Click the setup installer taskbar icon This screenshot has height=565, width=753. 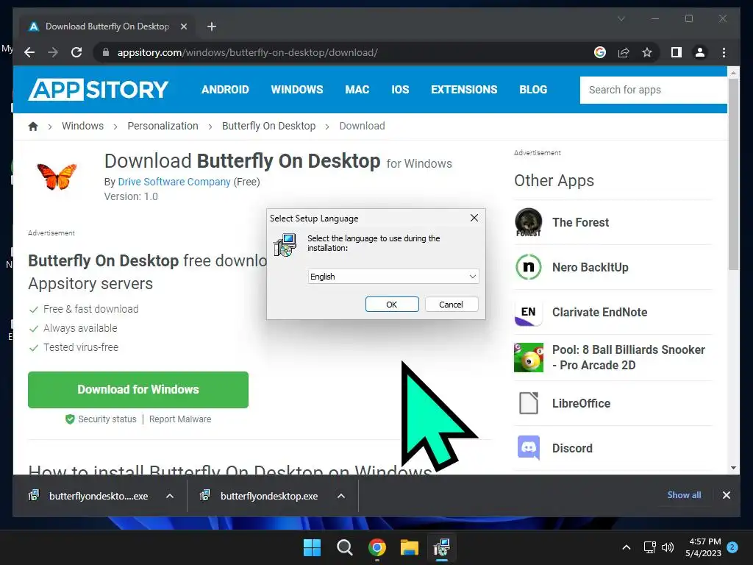[441, 547]
